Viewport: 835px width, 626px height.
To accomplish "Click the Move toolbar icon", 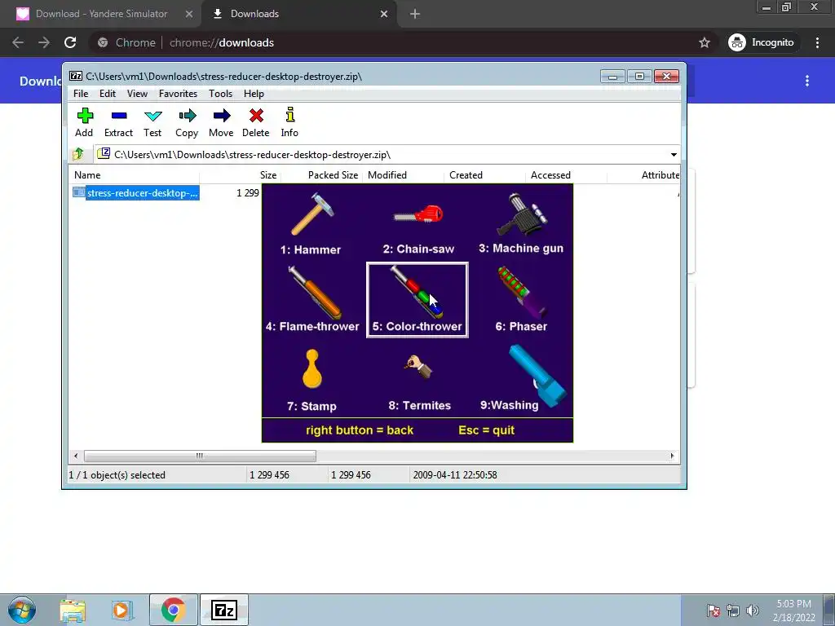I will (x=221, y=122).
